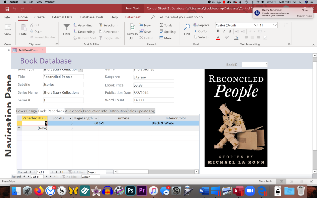Click Show in Finder button
The height and width of the screenshot is (198, 317).
click(304, 16)
